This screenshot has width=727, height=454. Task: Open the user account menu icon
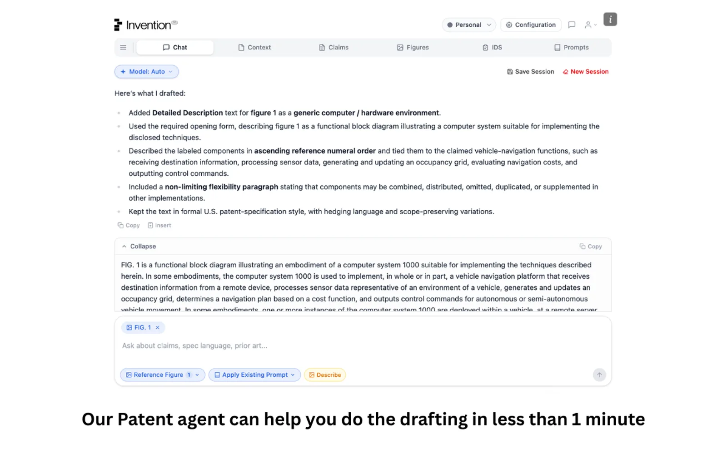coord(591,25)
